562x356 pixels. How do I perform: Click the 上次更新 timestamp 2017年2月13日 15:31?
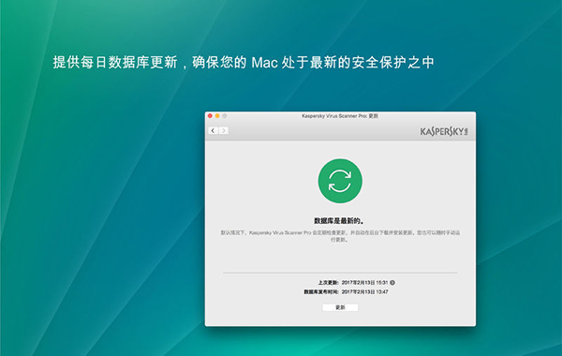pyautogui.click(x=364, y=283)
